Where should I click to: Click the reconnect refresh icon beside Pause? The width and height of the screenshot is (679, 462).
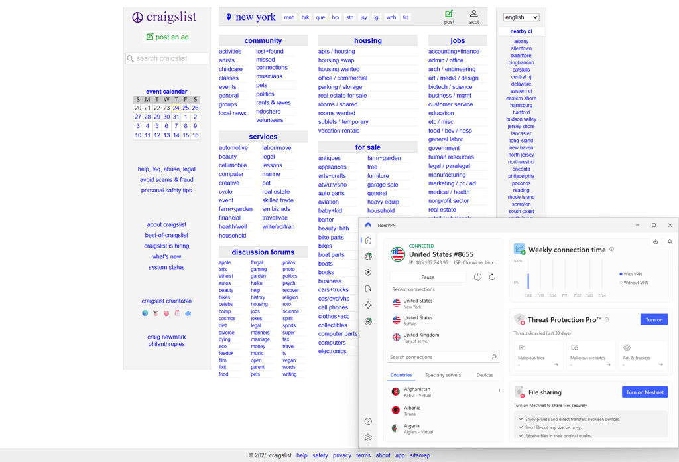[x=492, y=277]
